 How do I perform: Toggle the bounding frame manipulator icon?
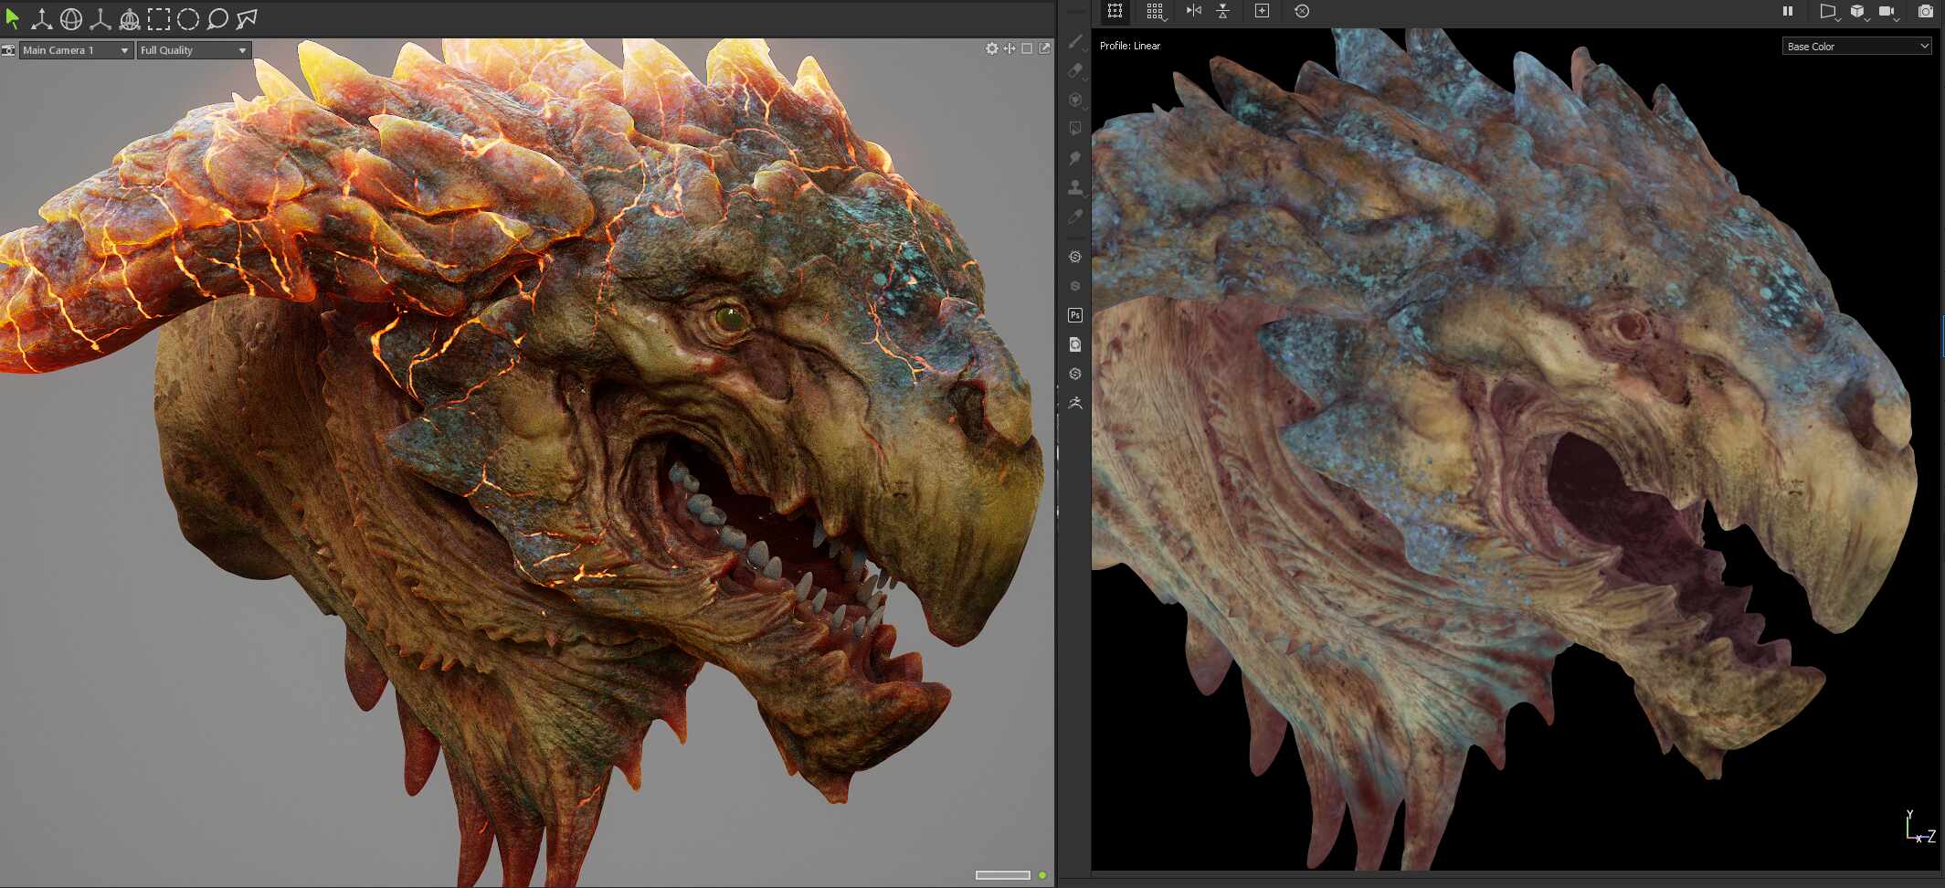[x=1115, y=11]
